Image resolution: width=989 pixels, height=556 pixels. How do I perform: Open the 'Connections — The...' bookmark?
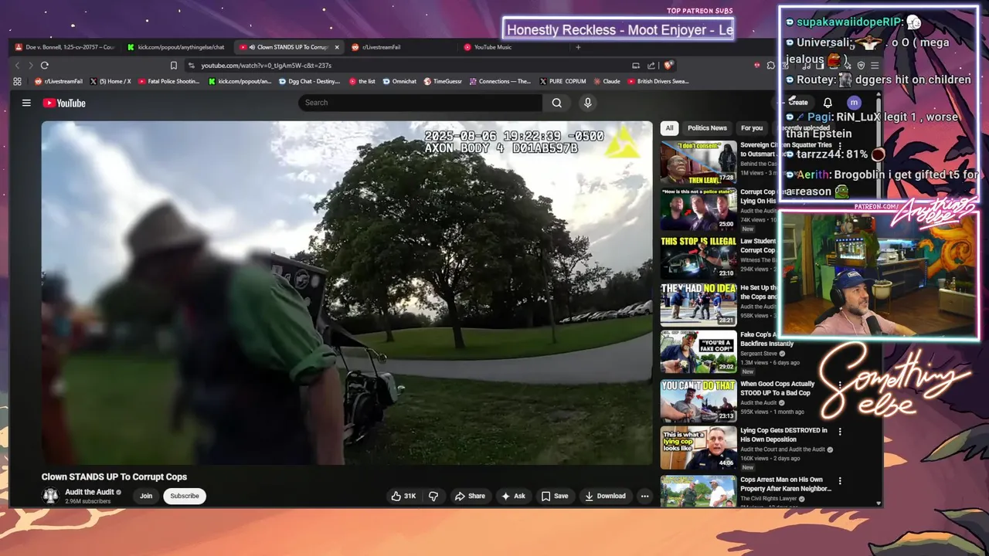point(499,81)
